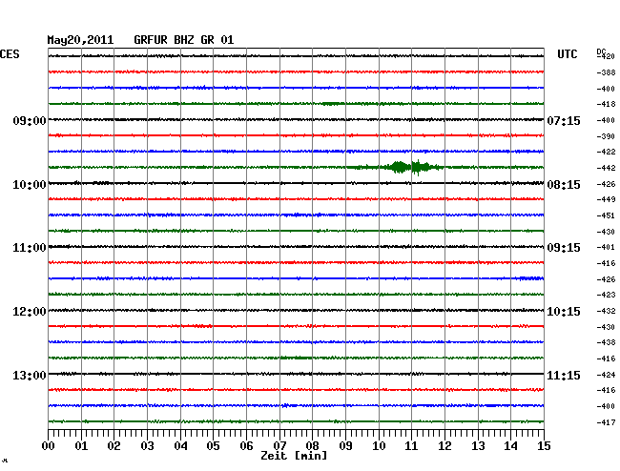Click the 04 minute axis label
This screenshot has height=471, width=620.
tap(180, 446)
